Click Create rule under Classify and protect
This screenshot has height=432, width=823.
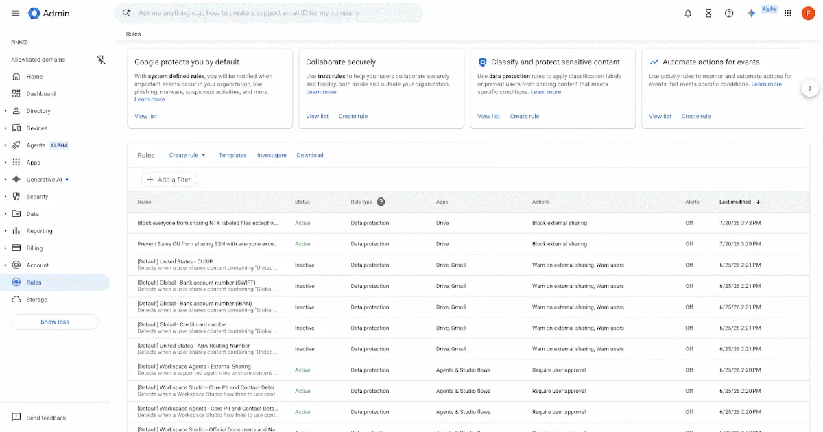click(x=525, y=116)
